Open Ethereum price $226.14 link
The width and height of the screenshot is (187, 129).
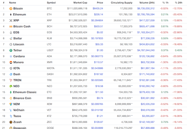click(x=98, y=14)
